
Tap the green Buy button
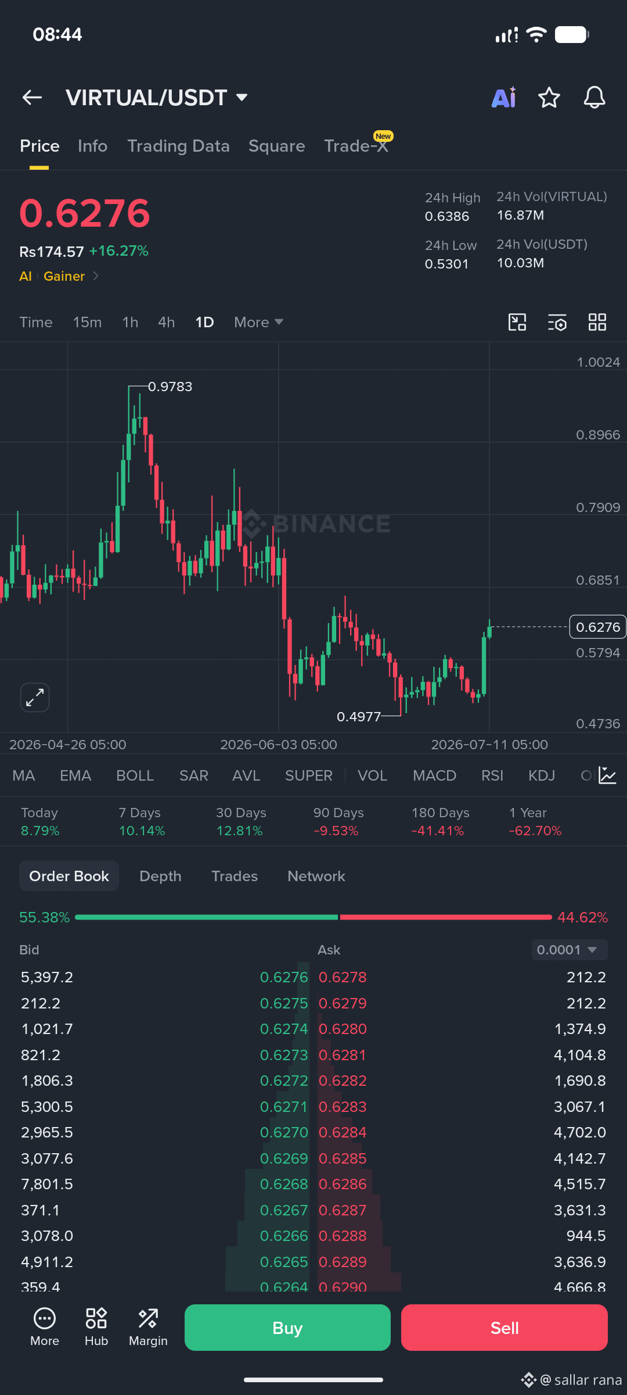click(x=287, y=1328)
